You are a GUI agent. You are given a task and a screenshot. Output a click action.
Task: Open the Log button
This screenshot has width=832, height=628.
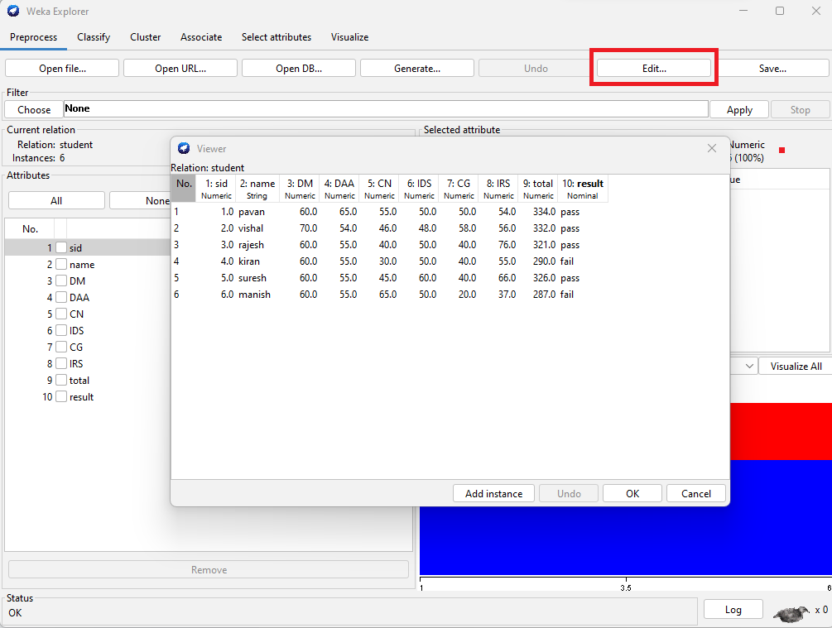click(x=733, y=610)
